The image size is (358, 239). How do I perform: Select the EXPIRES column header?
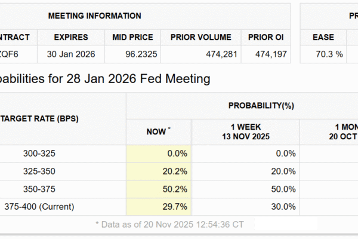coord(72,38)
